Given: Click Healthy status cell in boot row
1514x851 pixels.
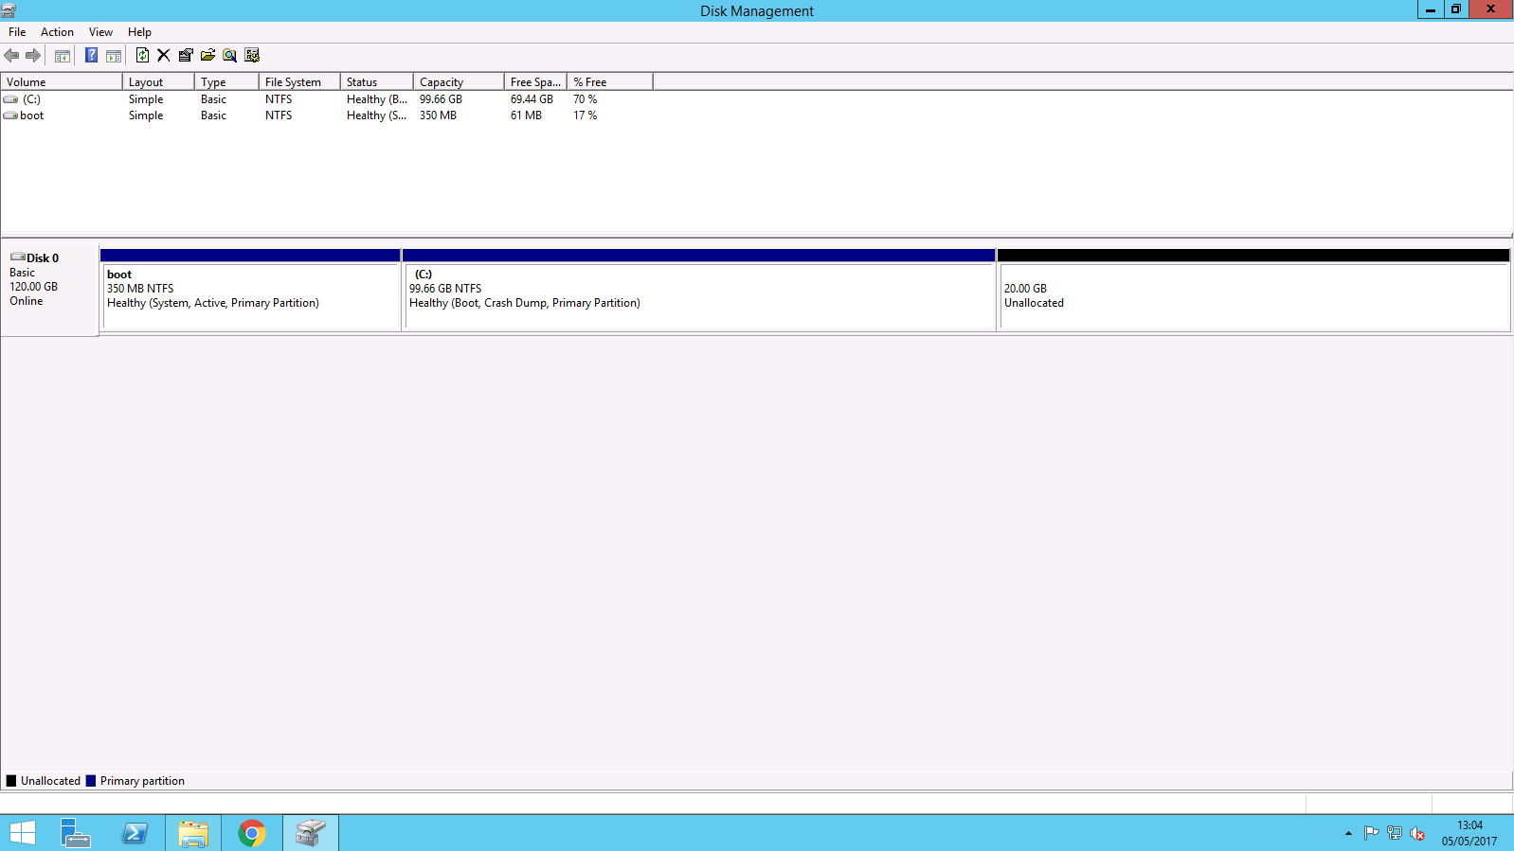Looking at the screenshot, I should 376,115.
